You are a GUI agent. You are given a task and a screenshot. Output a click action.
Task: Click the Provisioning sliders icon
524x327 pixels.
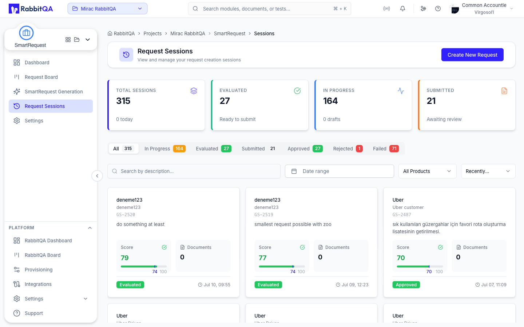click(17, 270)
